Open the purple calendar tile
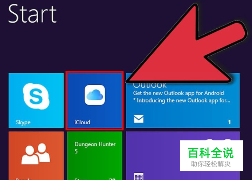Screen dimensions: 252x180 coord(183,156)
